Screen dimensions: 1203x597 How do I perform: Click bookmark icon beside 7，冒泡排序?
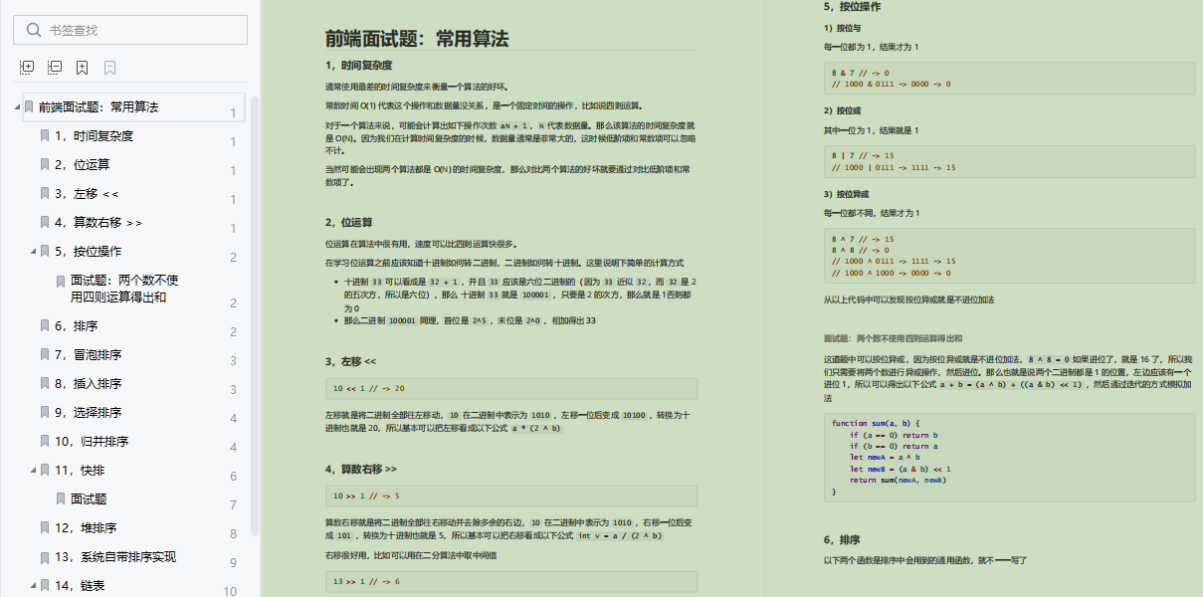pyautogui.click(x=45, y=355)
